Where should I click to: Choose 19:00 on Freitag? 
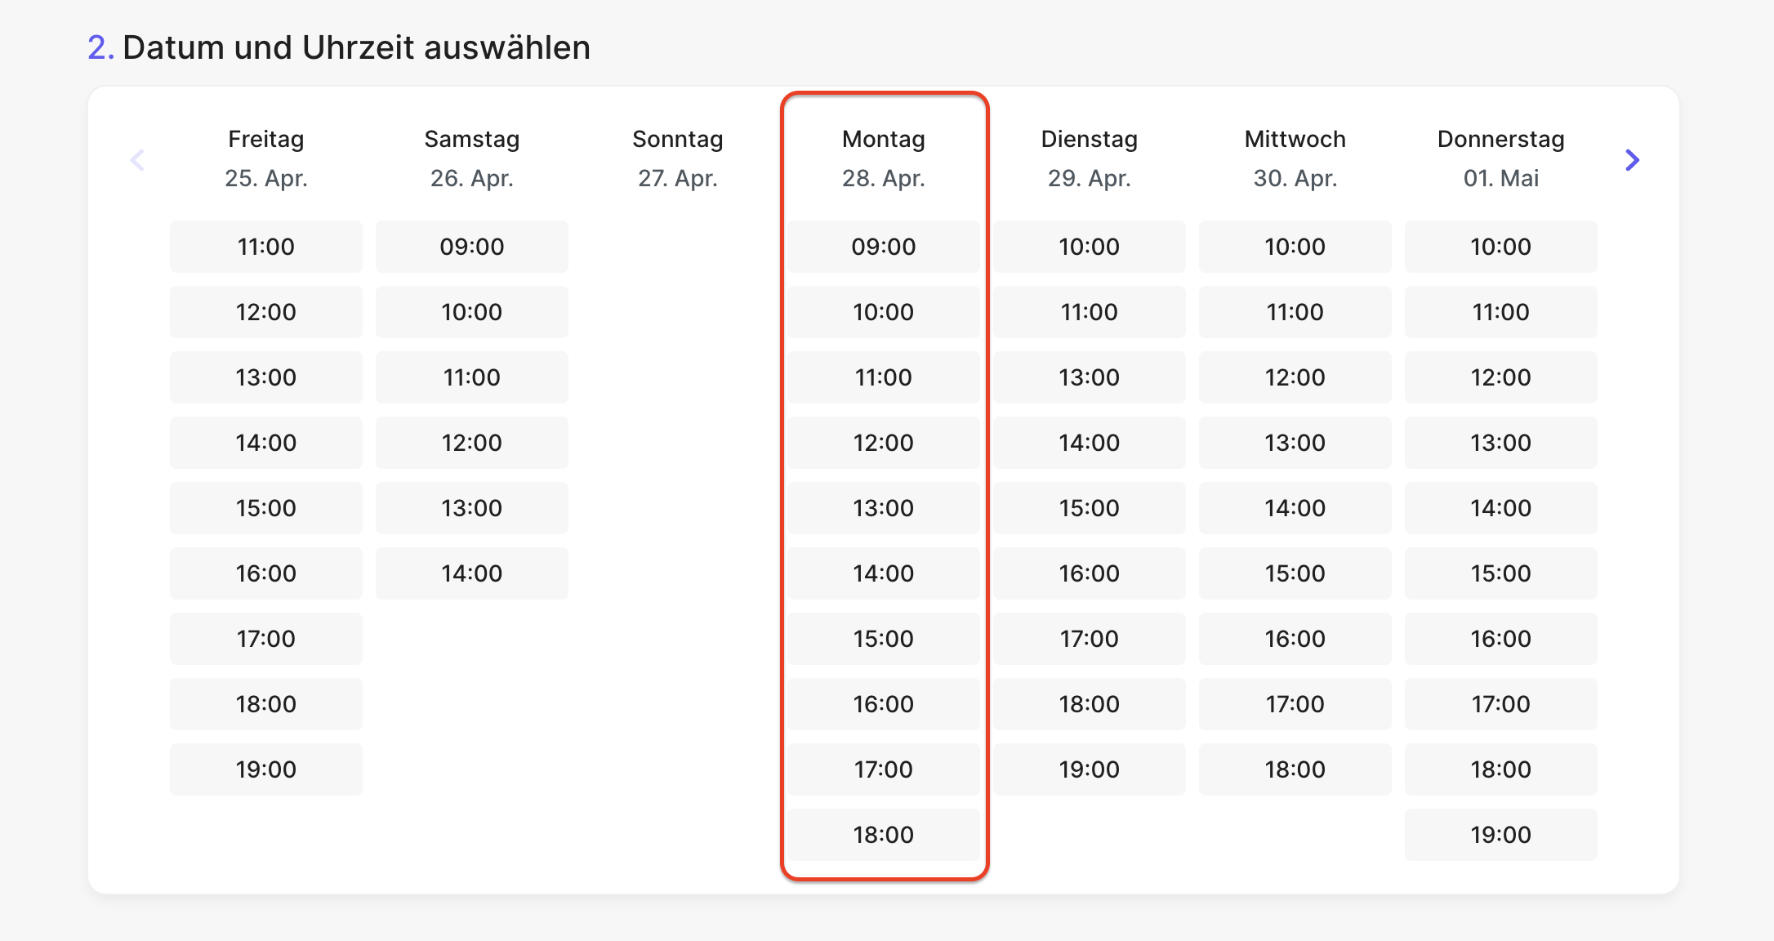(x=266, y=769)
